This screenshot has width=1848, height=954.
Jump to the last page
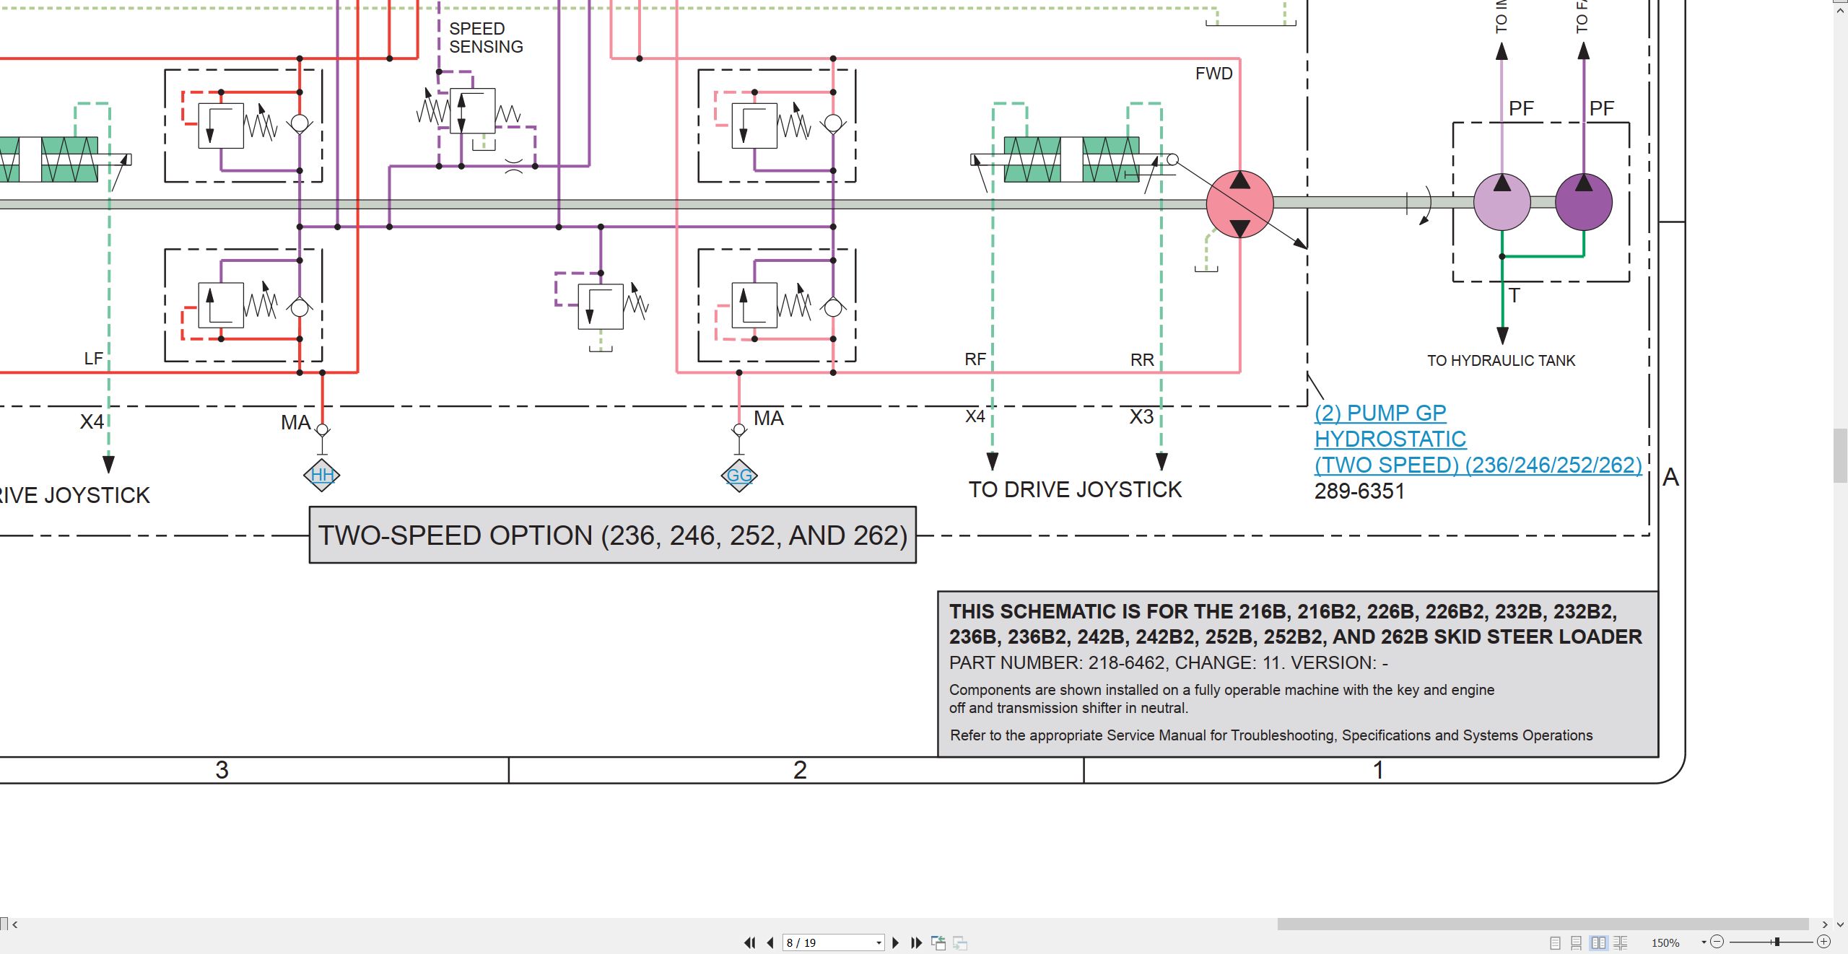tap(917, 942)
